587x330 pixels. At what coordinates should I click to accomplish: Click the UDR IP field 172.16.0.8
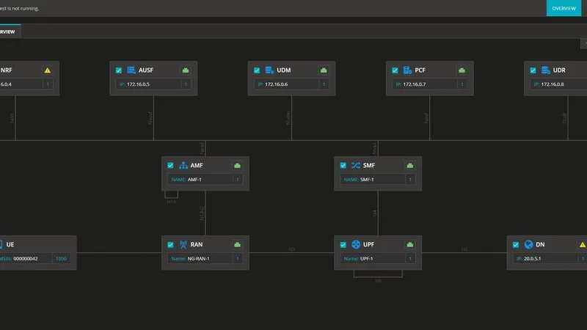coord(558,84)
